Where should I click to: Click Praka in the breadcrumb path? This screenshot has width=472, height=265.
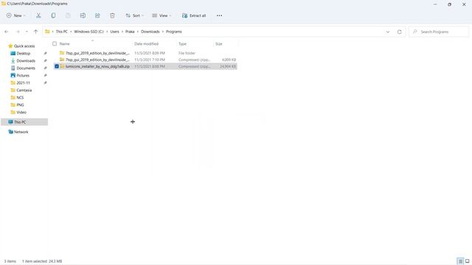(130, 32)
